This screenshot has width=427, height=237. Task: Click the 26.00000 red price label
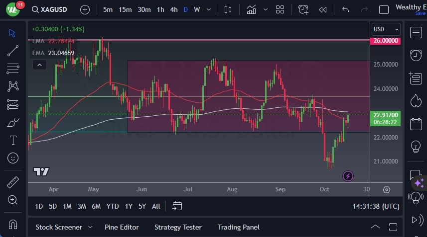coord(386,40)
